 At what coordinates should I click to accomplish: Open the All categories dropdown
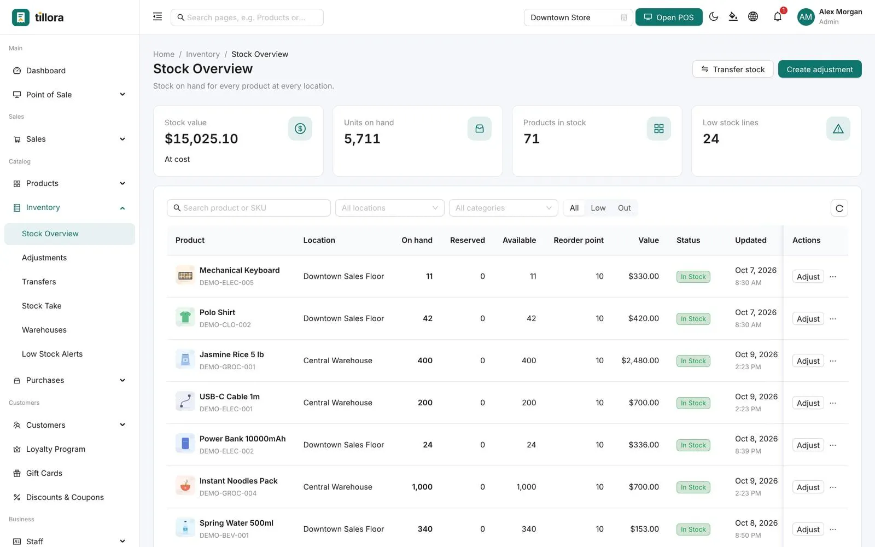pos(503,208)
